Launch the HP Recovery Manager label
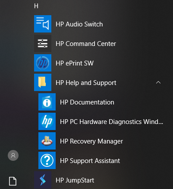The height and width of the screenshot is (189, 173). (x=91, y=141)
